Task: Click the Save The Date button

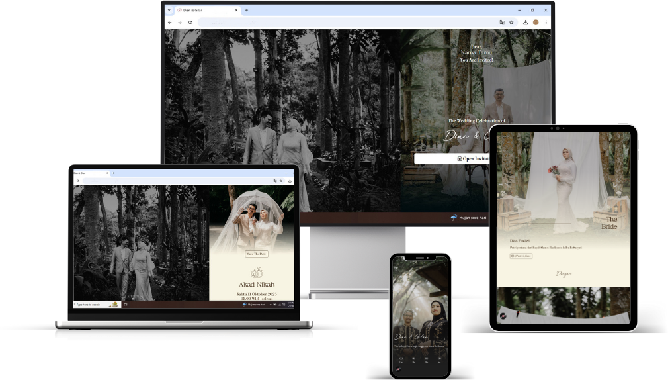Action: 257,254
